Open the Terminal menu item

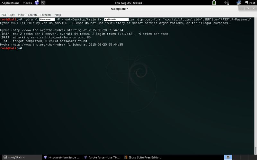click(46, 15)
